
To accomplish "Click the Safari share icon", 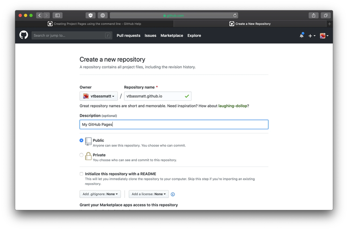I will click(x=314, y=15).
